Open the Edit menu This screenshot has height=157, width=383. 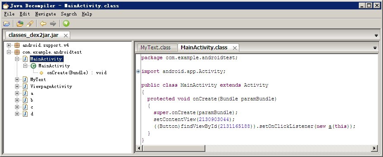pos(25,14)
